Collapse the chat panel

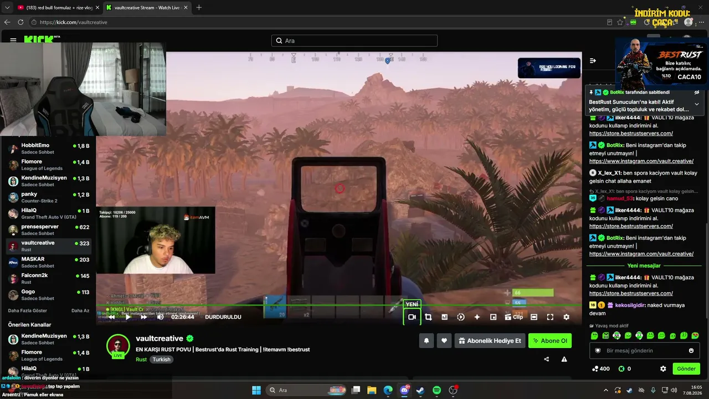click(x=593, y=60)
